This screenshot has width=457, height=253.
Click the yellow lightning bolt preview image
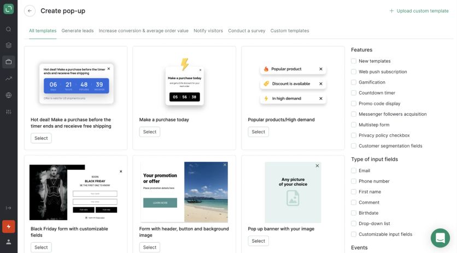tap(184, 64)
